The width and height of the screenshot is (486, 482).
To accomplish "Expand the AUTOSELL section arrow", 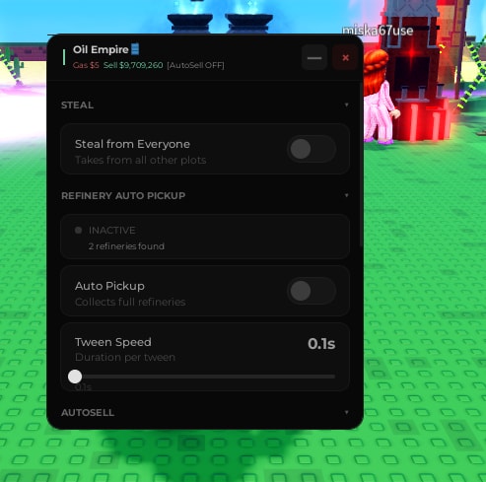I will [x=346, y=412].
